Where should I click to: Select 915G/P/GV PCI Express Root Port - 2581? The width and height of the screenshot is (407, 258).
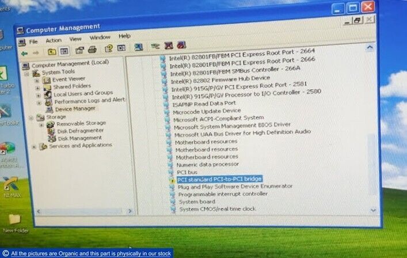239,87
